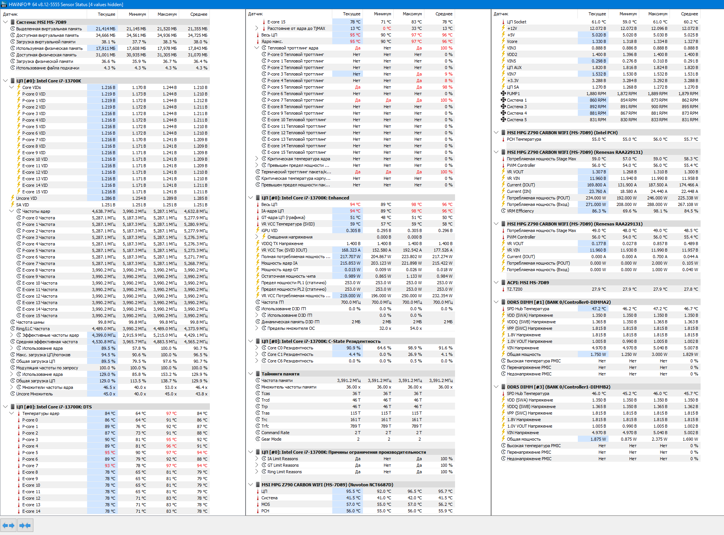Image resolution: width=724 pixels, height=535 pixels.
Task: Expand Ring Limit Reasons
Action: pos(257,472)
